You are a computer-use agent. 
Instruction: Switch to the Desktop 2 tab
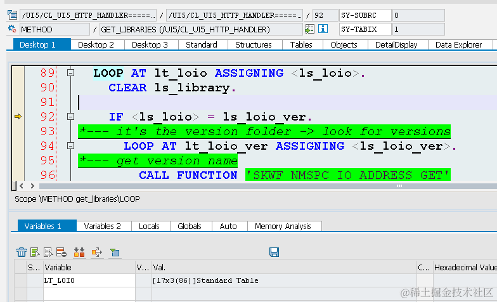[x=98, y=44]
